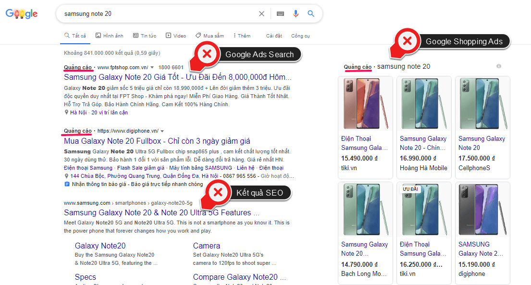Open the Mua sắm tab
This screenshot has width=531, height=285.
(x=210, y=36)
